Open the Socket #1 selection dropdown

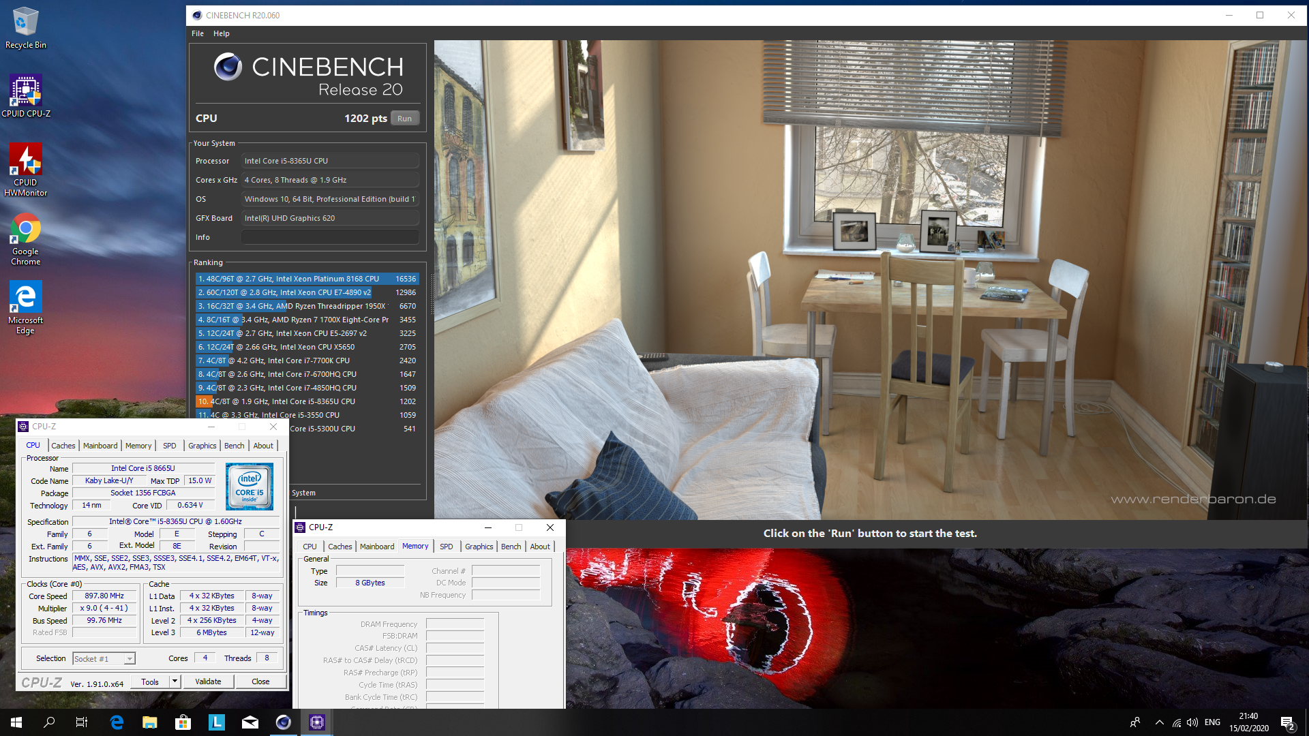point(104,659)
